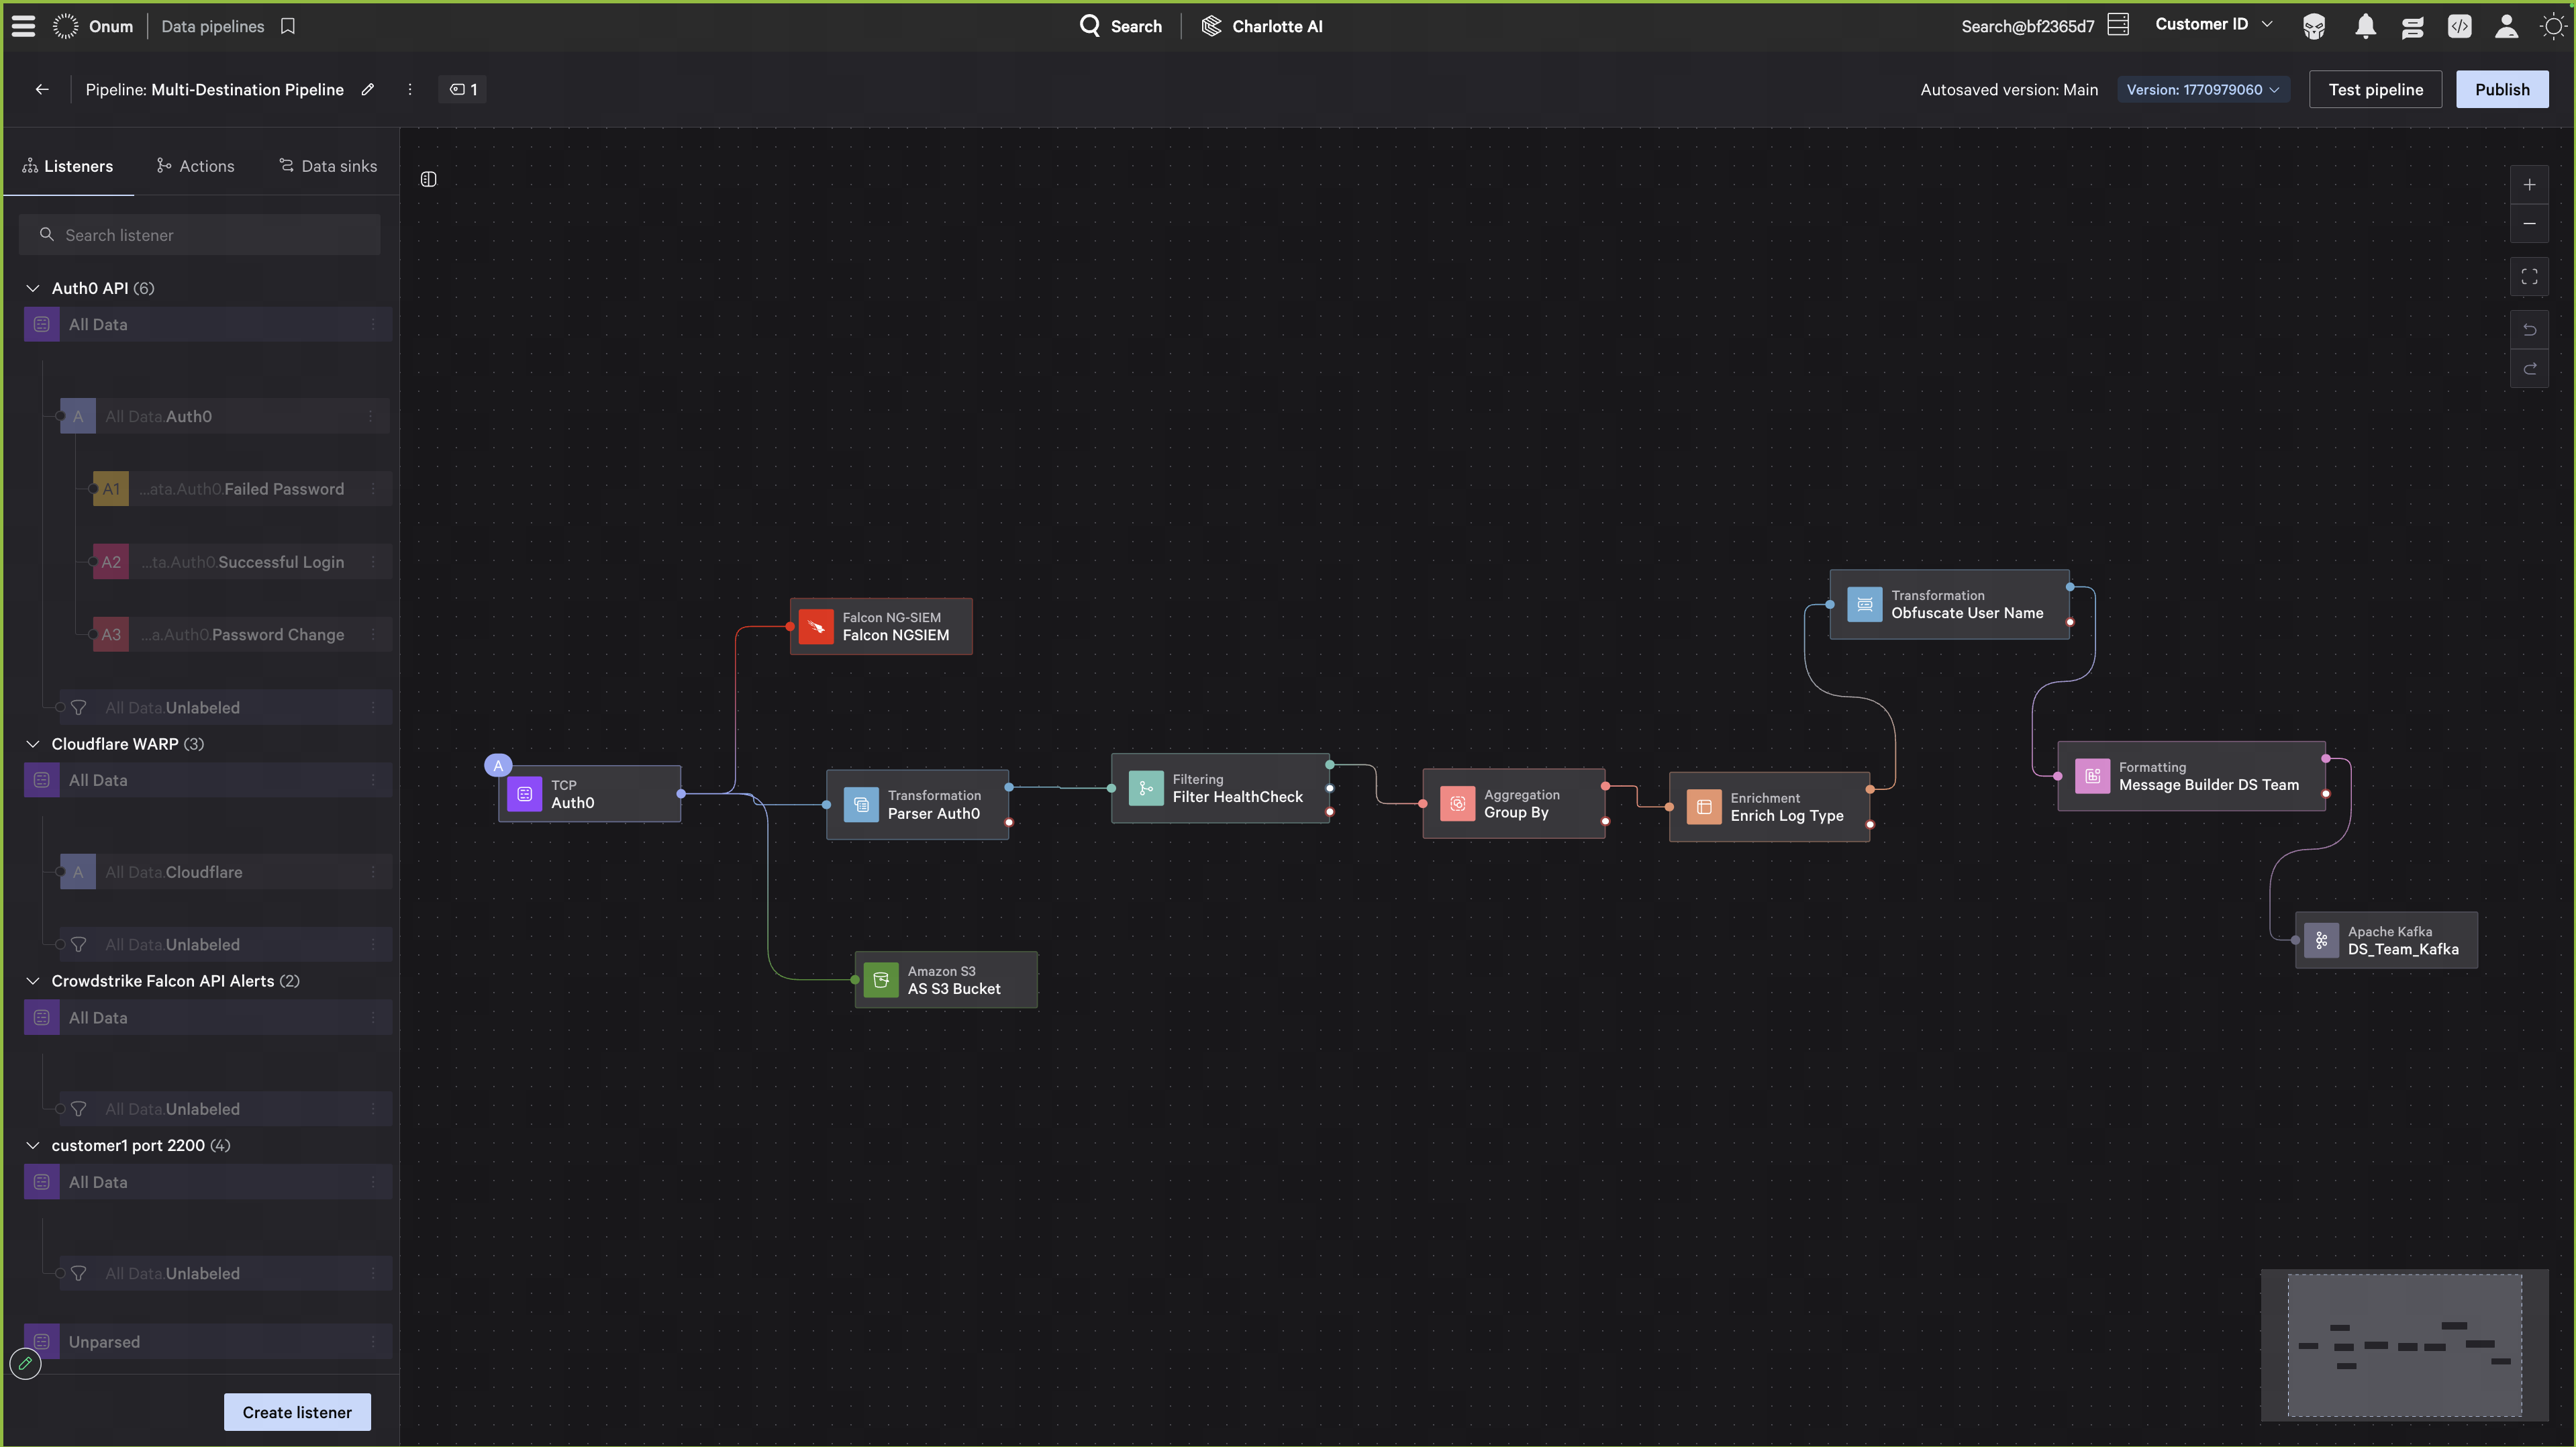Click the Onum logo icon
Viewport: 2576px width, 1447px height.
pyautogui.click(x=65, y=26)
